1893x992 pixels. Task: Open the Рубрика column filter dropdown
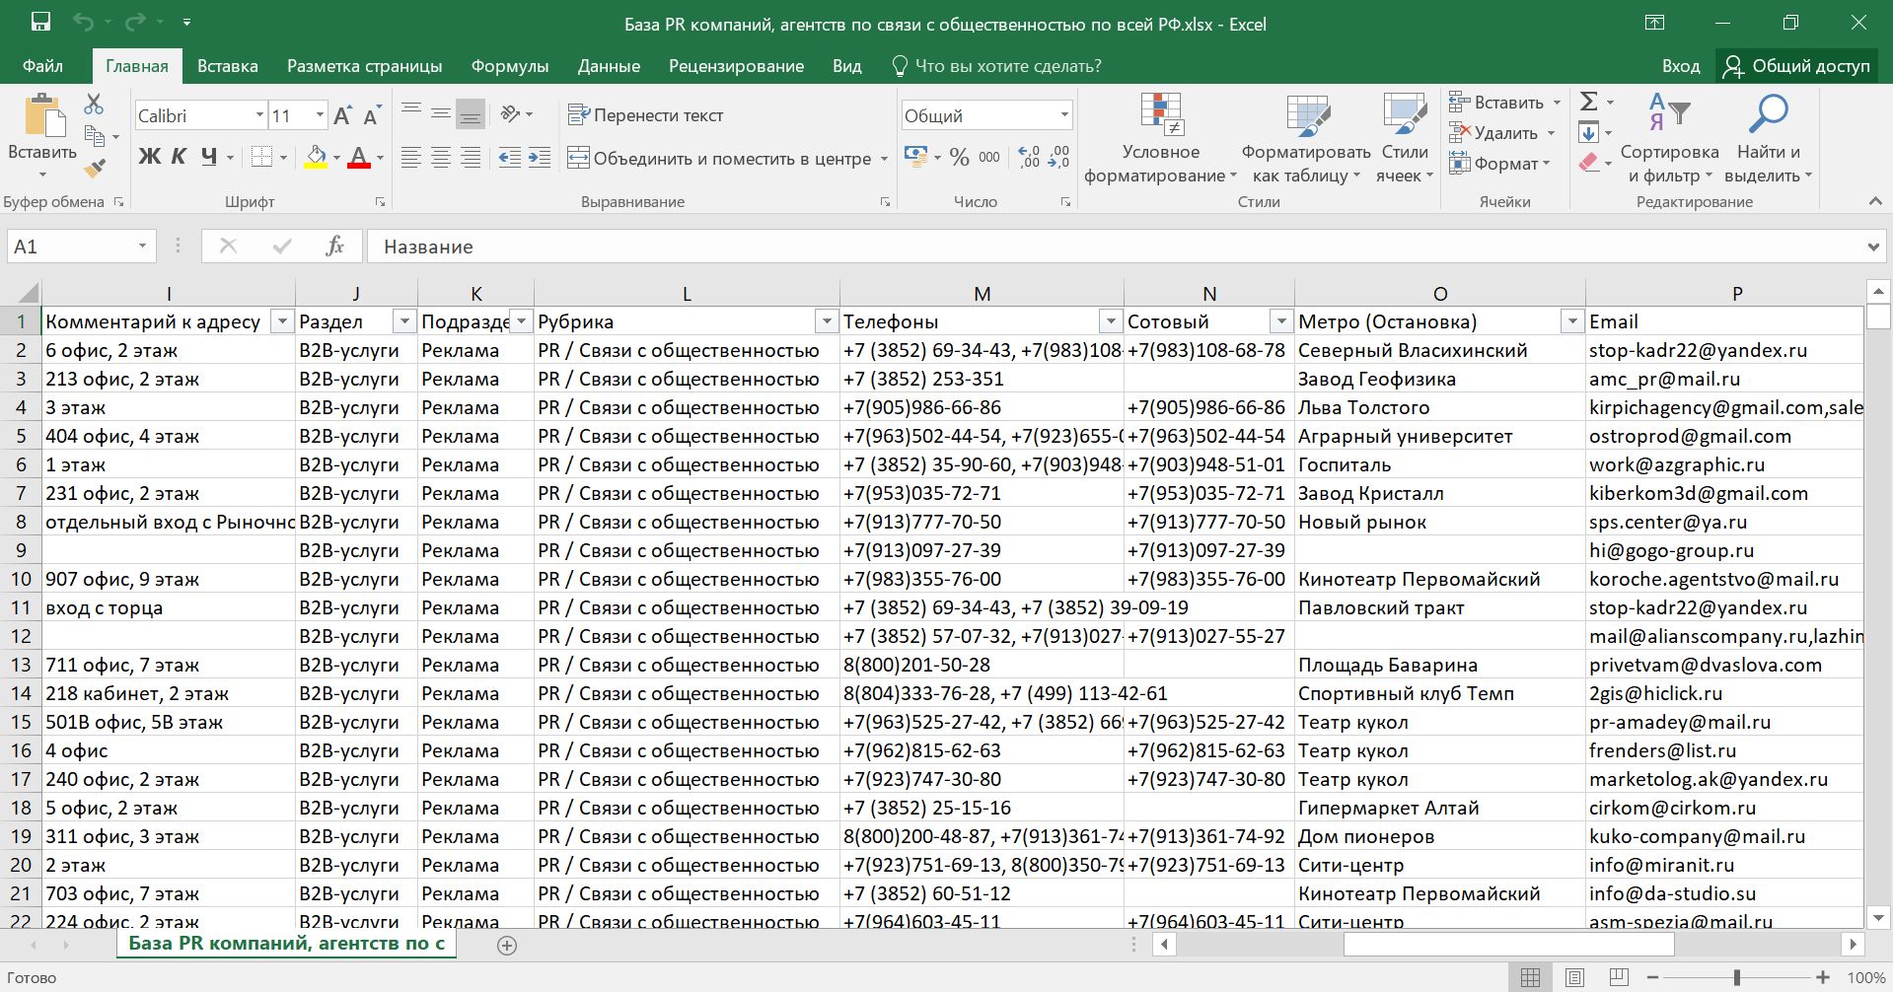[826, 321]
